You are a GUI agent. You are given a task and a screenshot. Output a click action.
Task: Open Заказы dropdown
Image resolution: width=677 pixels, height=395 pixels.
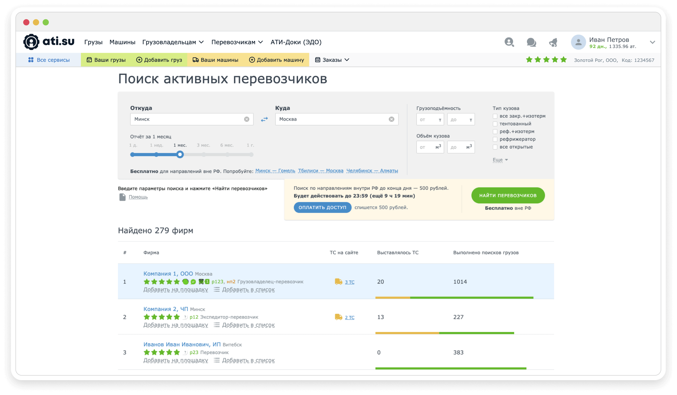click(x=332, y=60)
